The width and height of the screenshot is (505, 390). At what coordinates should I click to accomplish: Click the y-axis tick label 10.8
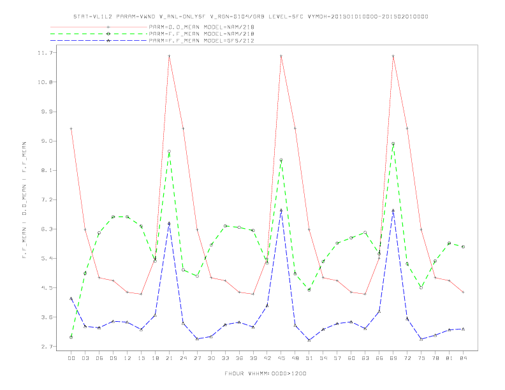[x=45, y=82]
